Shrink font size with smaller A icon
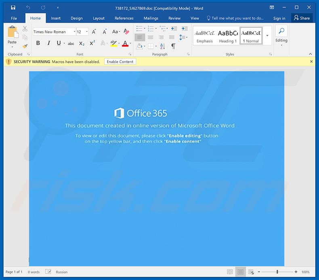 tap(105, 32)
